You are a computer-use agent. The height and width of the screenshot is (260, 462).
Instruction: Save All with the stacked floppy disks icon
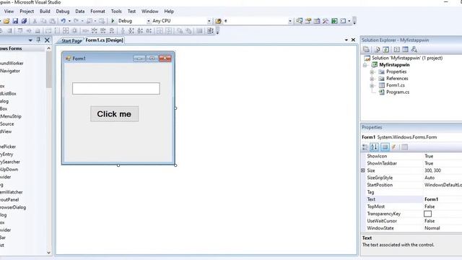click(24, 21)
